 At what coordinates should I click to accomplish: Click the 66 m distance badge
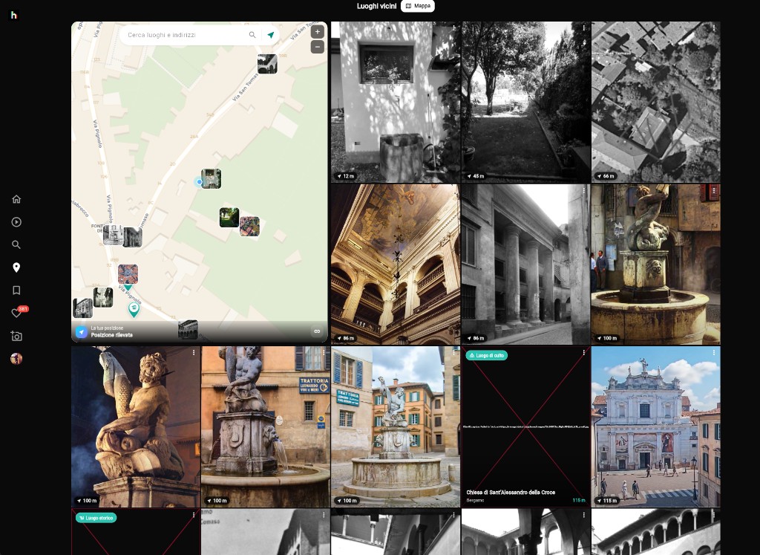(x=606, y=176)
